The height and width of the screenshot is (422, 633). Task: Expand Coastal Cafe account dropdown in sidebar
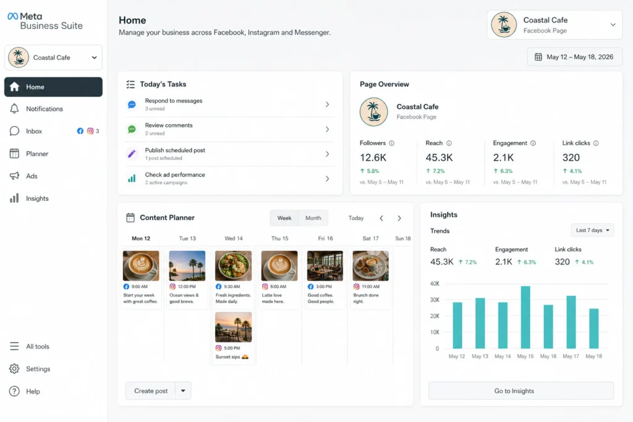coord(53,57)
